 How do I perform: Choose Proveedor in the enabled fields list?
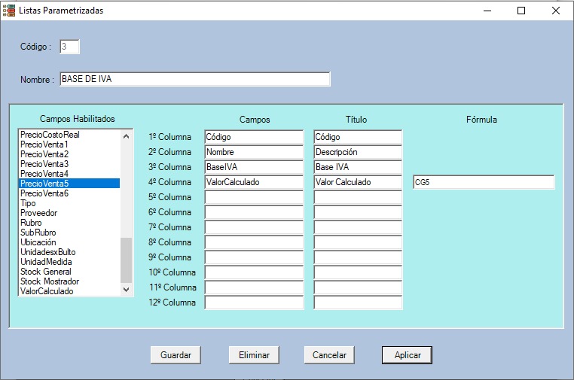pos(39,213)
